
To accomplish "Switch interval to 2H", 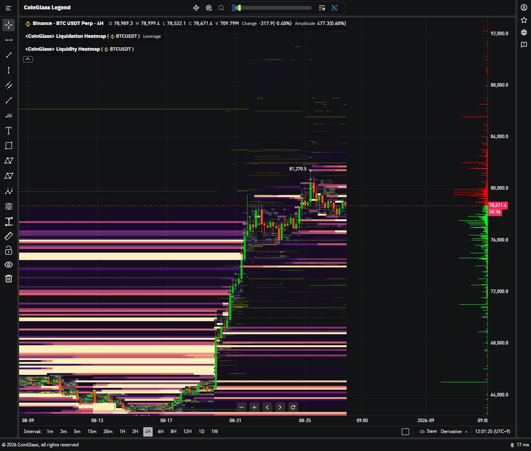I will (x=135, y=431).
